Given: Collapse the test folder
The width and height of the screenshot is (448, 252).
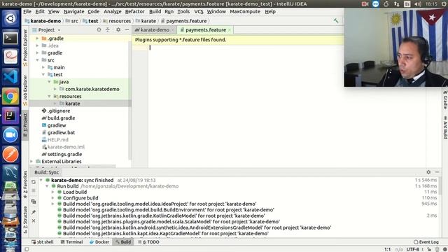Looking at the screenshot, I should 43,75.
